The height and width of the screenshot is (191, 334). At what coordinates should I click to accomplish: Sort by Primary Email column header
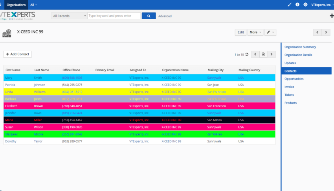[105, 70]
